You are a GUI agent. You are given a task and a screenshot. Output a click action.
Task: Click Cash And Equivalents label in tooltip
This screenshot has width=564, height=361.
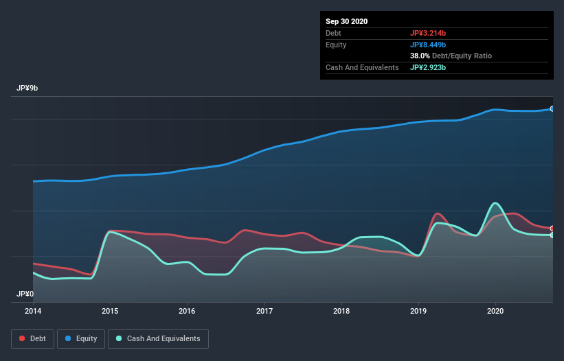(x=362, y=67)
